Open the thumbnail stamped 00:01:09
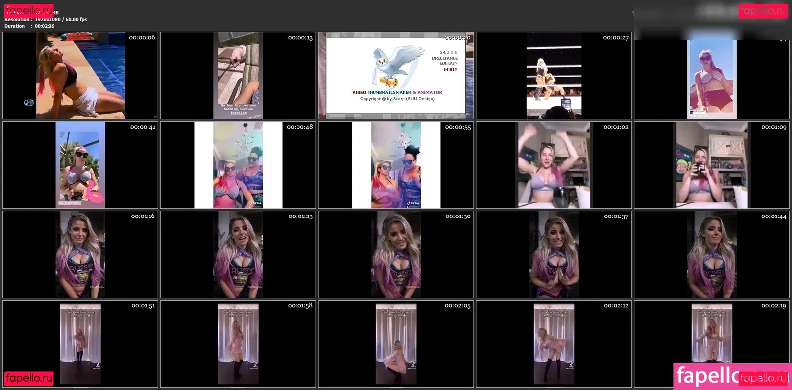 [711, 165]
